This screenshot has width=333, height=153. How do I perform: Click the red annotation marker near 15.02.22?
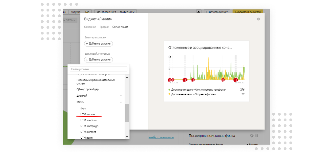click(236, 80)
